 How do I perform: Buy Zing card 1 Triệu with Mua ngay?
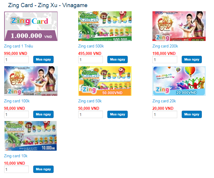point(43,59)
